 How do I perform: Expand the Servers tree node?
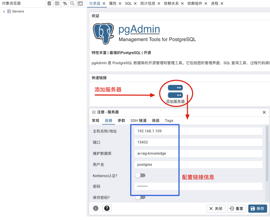tap(4, 12)
